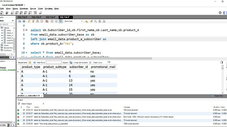Select the cell with subscriber_id 13

pos(79,80)
